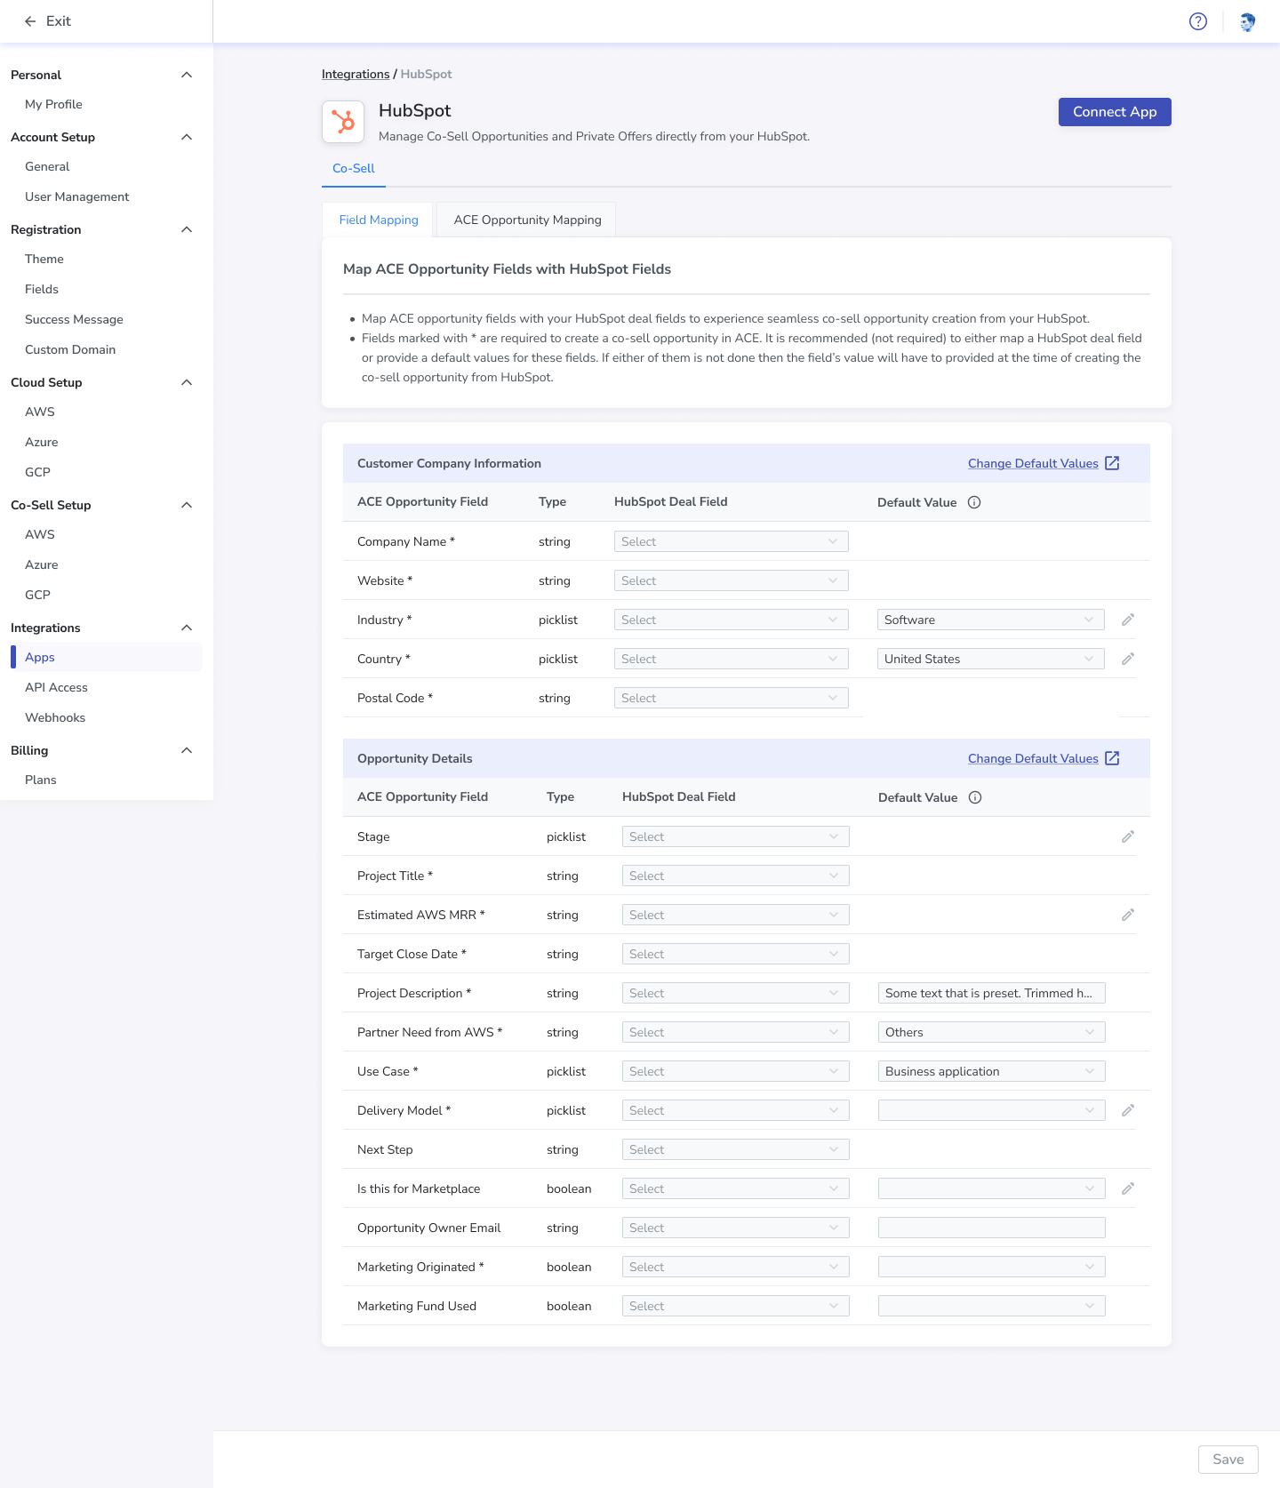Screen dimensions: 1280x1488
Task: Select the Field Mapping tab
Action: click(379, 220)
